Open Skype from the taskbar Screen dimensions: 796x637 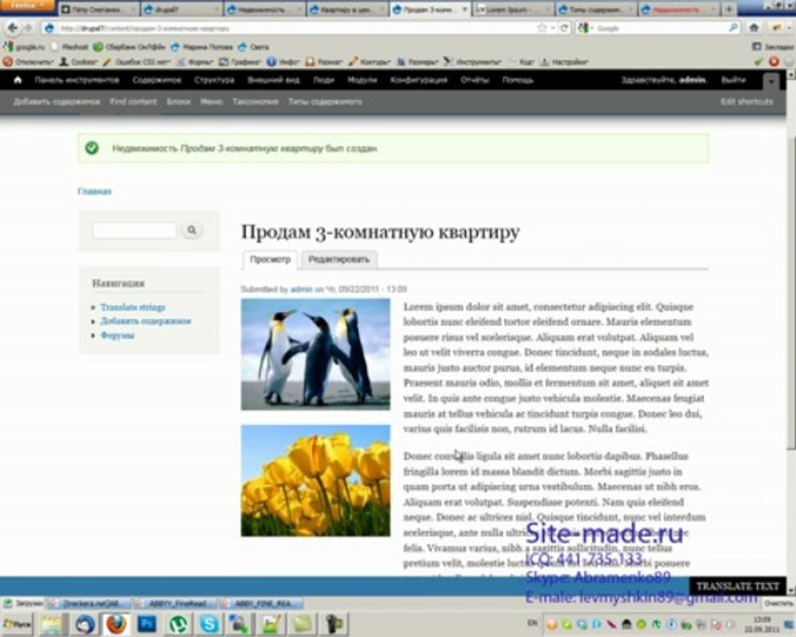click(x=209, y=625)
